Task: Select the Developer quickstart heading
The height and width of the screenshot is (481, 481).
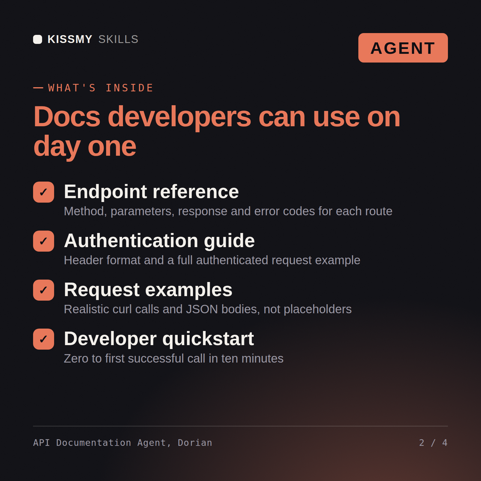Action: click(159, 339)
